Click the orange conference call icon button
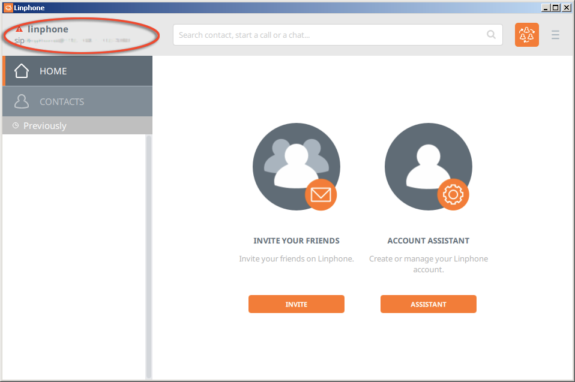The image size is (575, 382). click(x=526, y=35)
